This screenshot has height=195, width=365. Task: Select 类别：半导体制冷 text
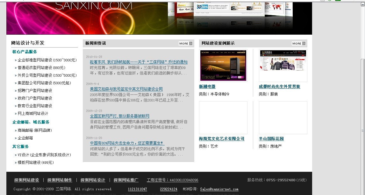[214, 94]
